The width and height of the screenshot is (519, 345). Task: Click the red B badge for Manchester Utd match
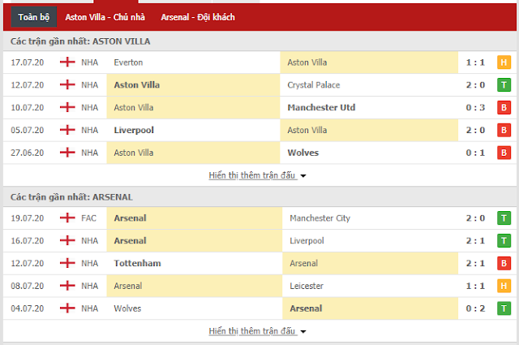coord(504,107)
